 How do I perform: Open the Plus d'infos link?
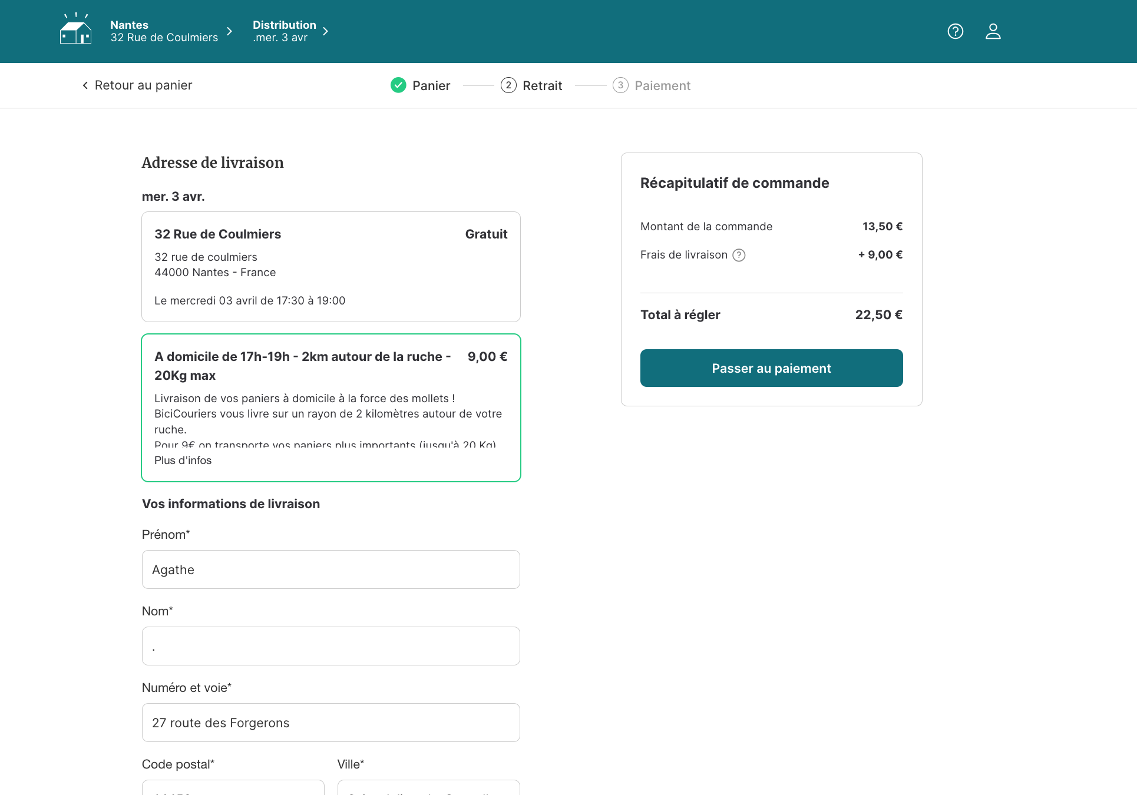coord(183,461)
